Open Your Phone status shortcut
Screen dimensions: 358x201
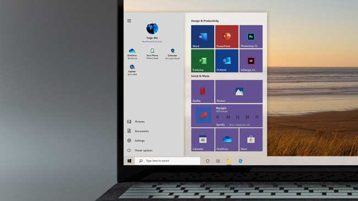pos(152,53)
